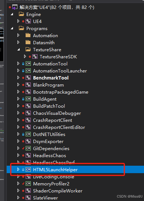The width and height of the screenshot is (144, 201).
Task: Click the project icon next to TextureShareSDK
Action: click(x=35, y=56)
